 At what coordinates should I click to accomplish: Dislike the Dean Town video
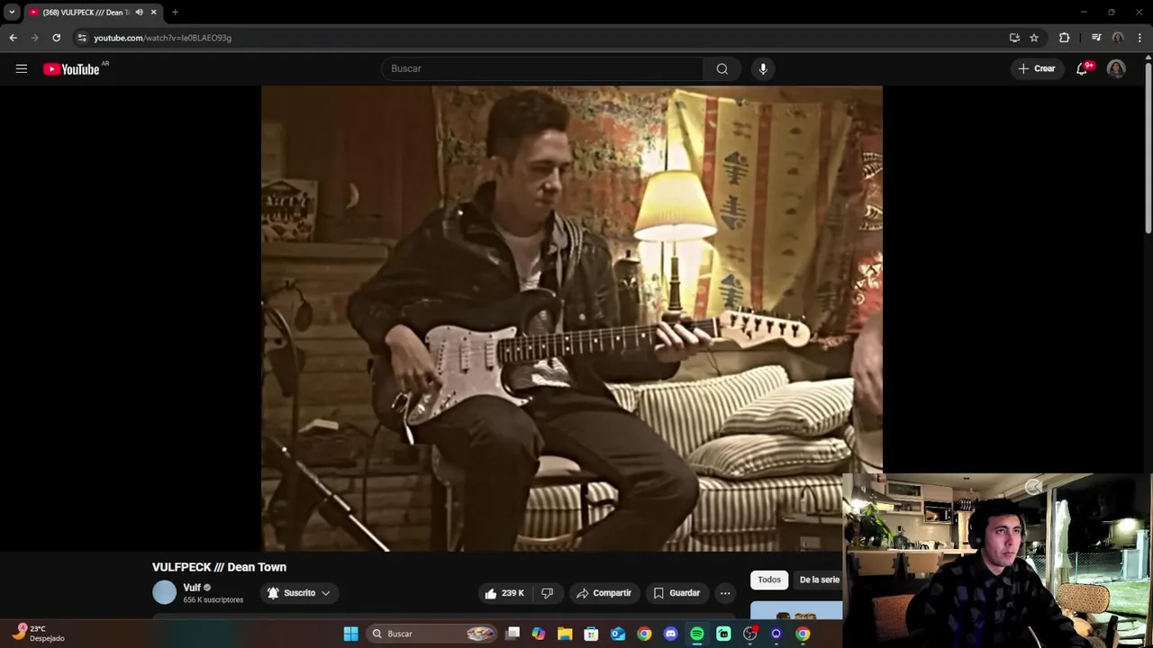point(547,593)
